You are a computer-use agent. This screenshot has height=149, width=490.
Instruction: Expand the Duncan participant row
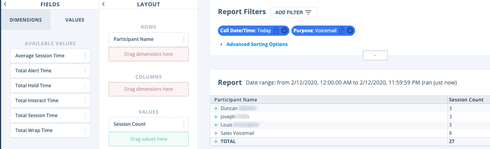pos(216,108)
